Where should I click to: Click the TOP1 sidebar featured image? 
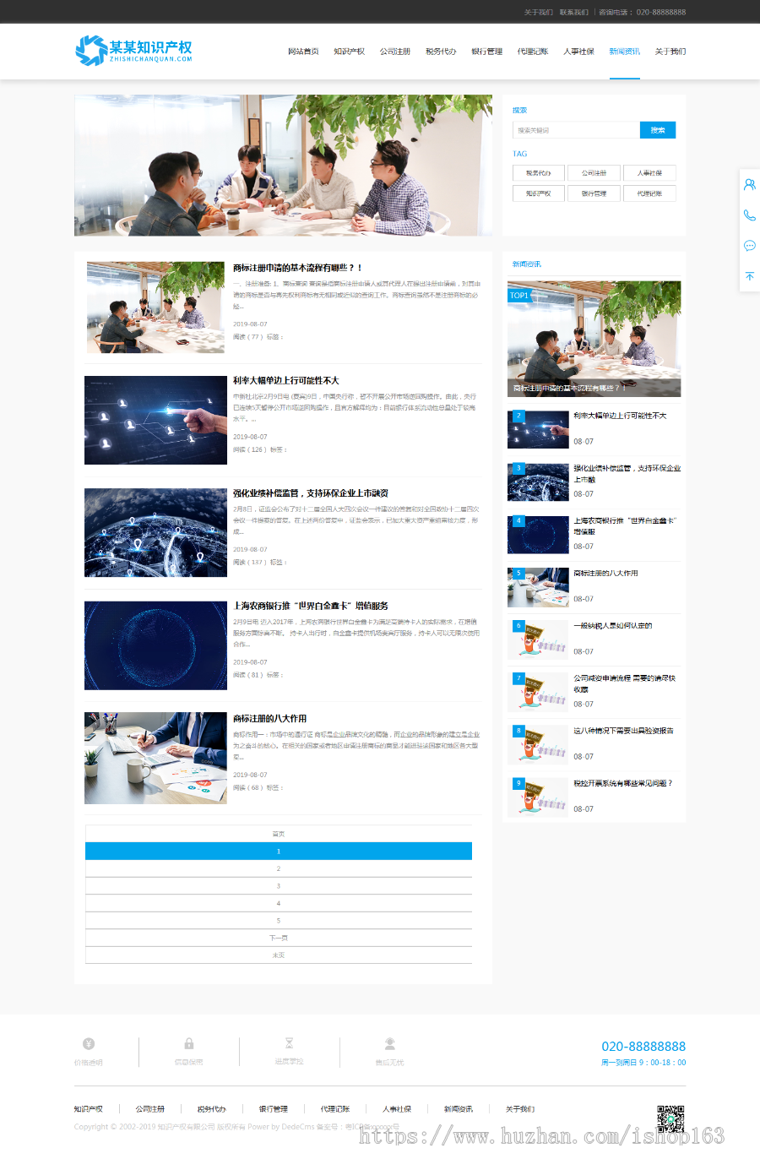click(x=594, y=339)
